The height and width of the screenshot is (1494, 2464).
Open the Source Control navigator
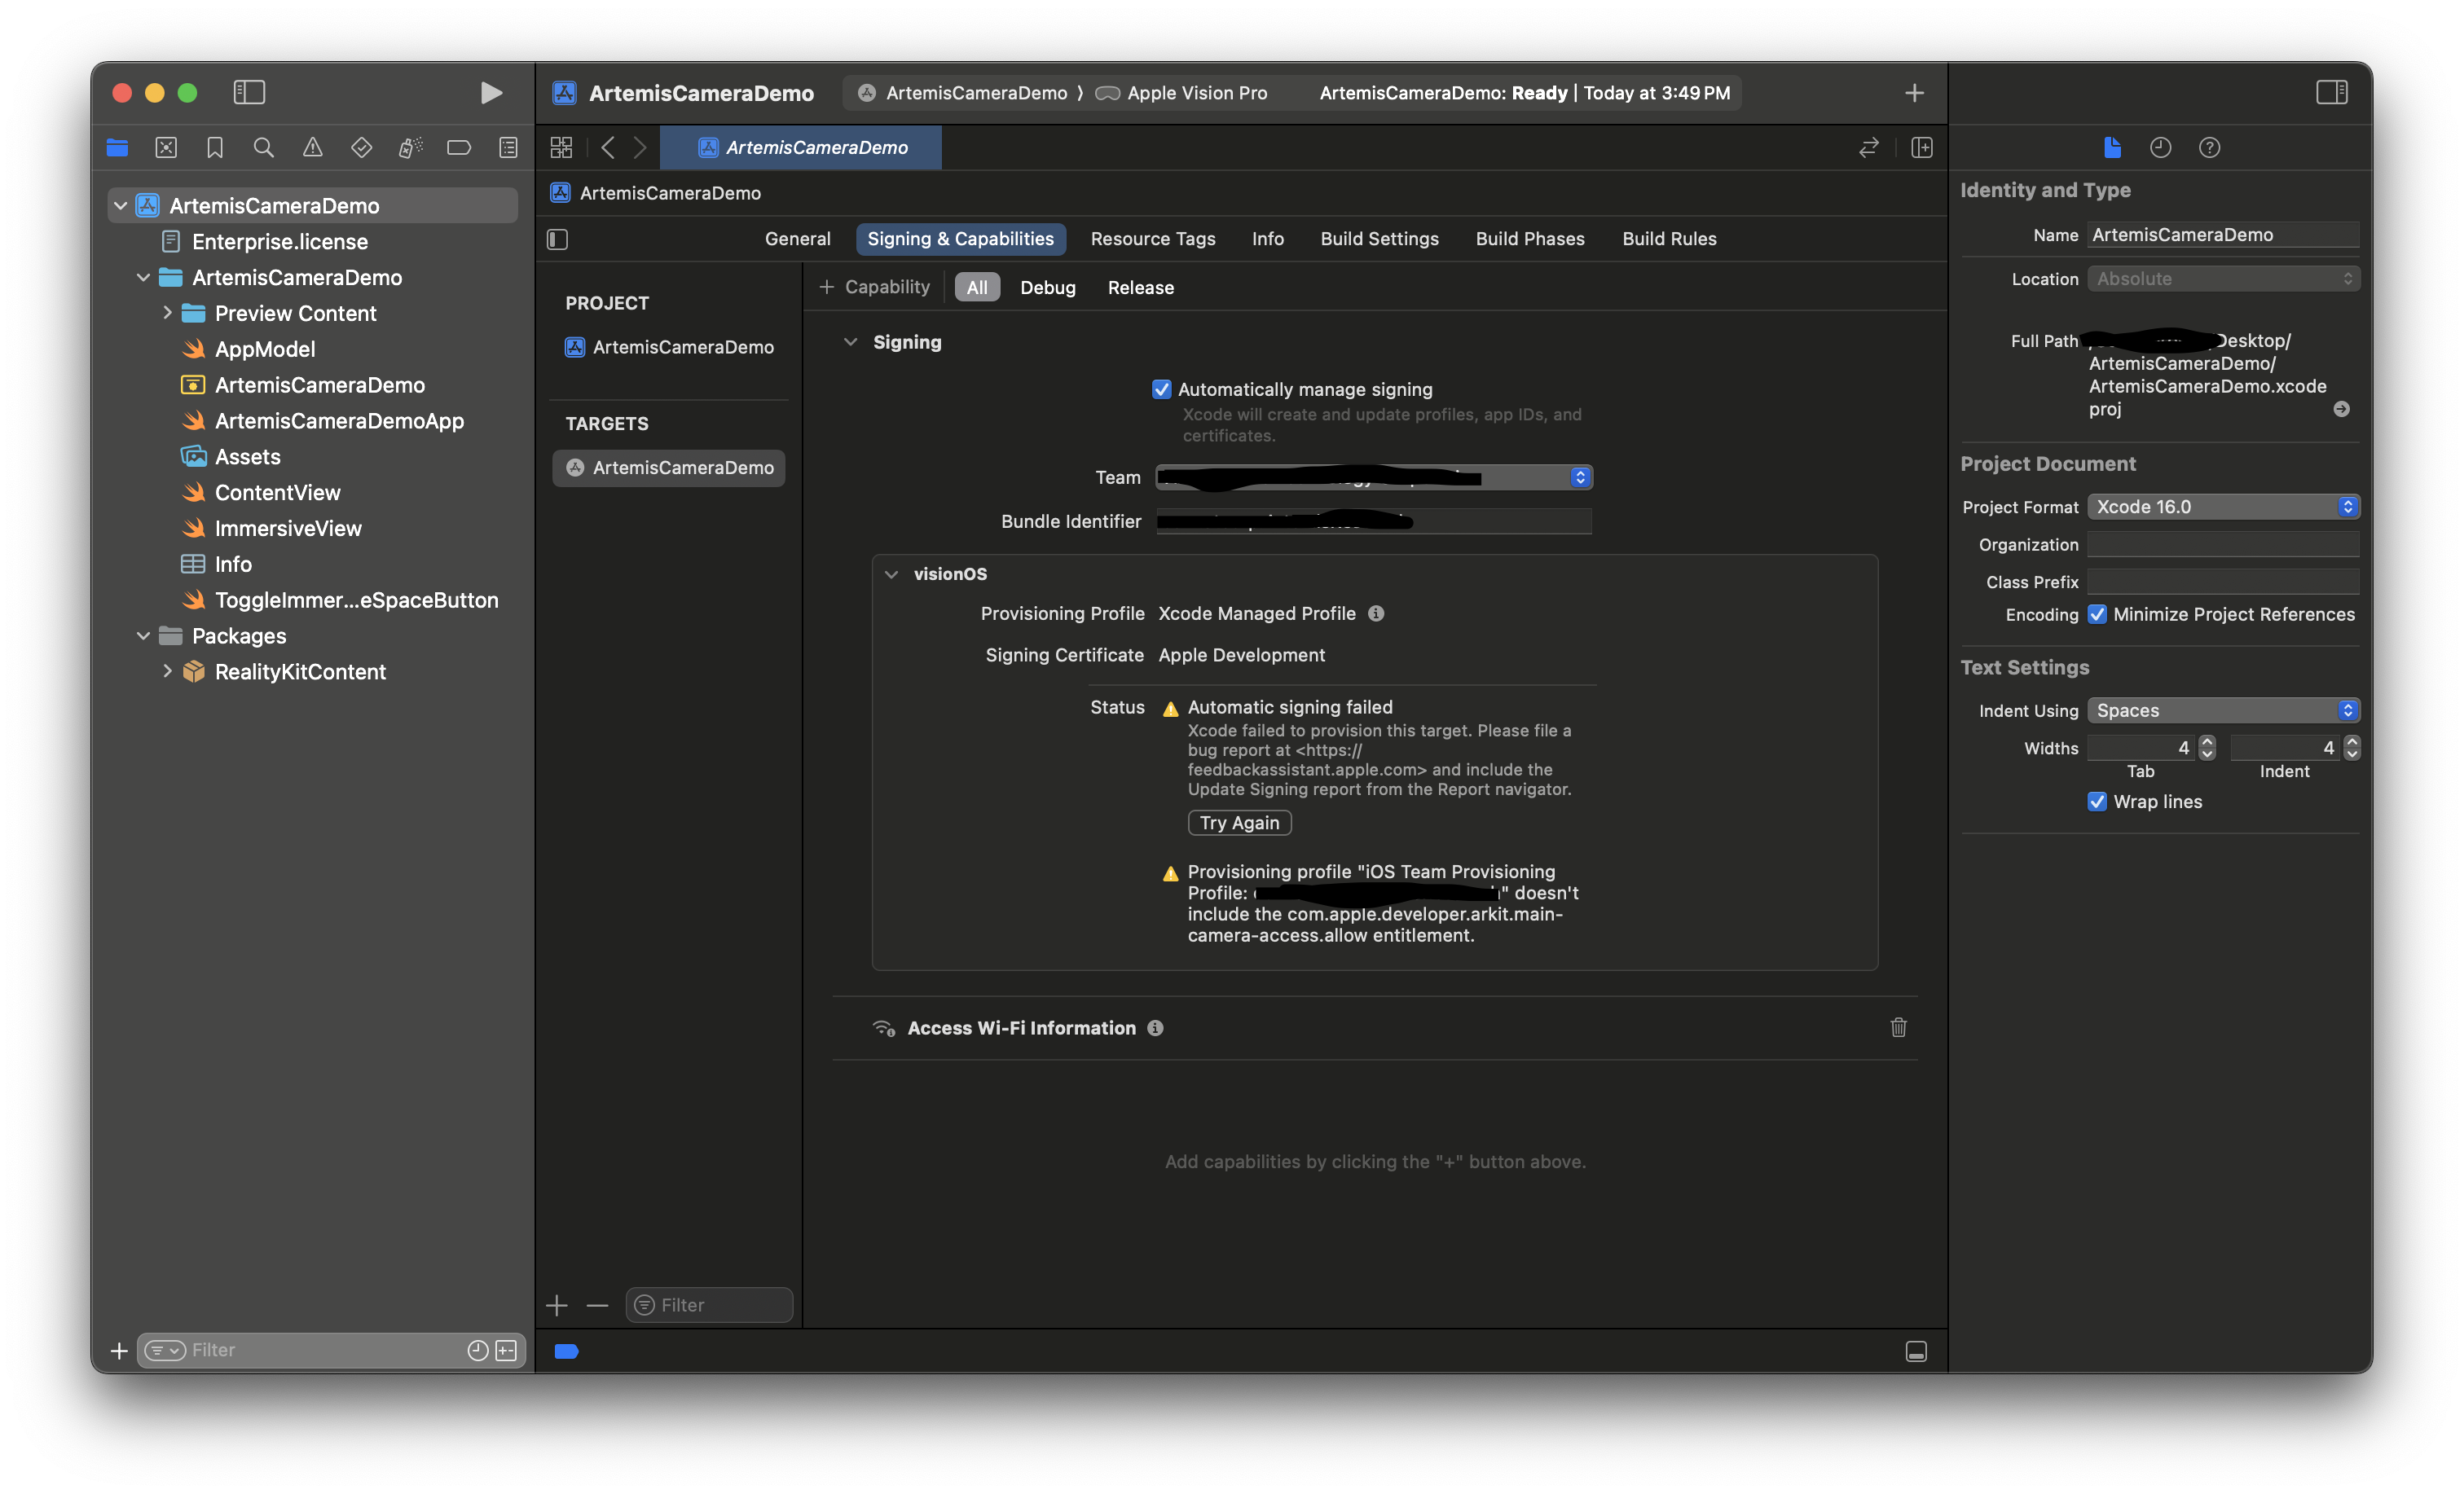coord(166,148)
